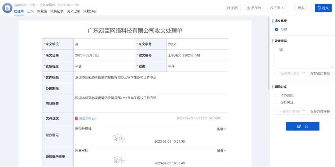Image resolution: width=335 pixels, height=167 pixels.
Task: Click the 文件标题 value text
Action: (116, 78)
